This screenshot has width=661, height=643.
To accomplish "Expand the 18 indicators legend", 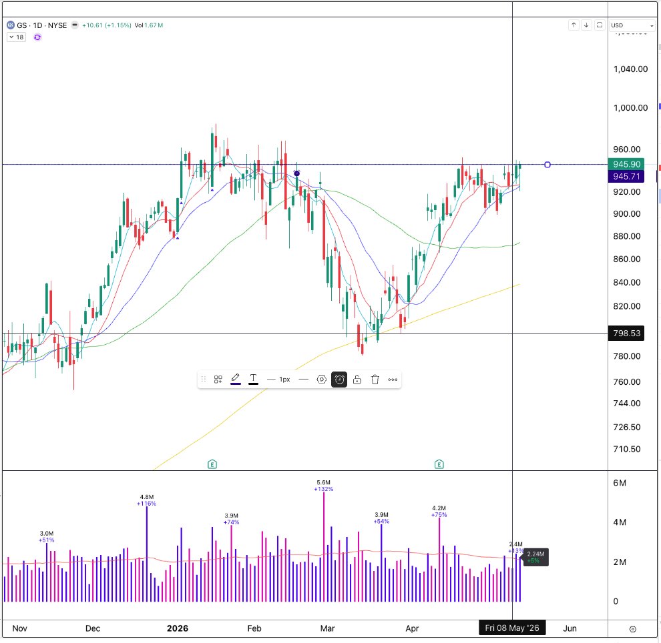I will click(x=17, y=37).
